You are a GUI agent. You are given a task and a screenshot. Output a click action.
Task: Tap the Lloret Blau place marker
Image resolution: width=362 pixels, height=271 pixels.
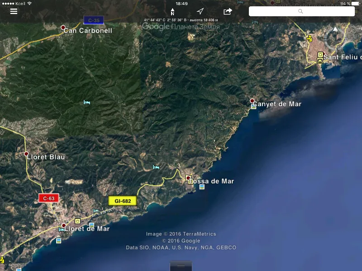pos(26,154)
